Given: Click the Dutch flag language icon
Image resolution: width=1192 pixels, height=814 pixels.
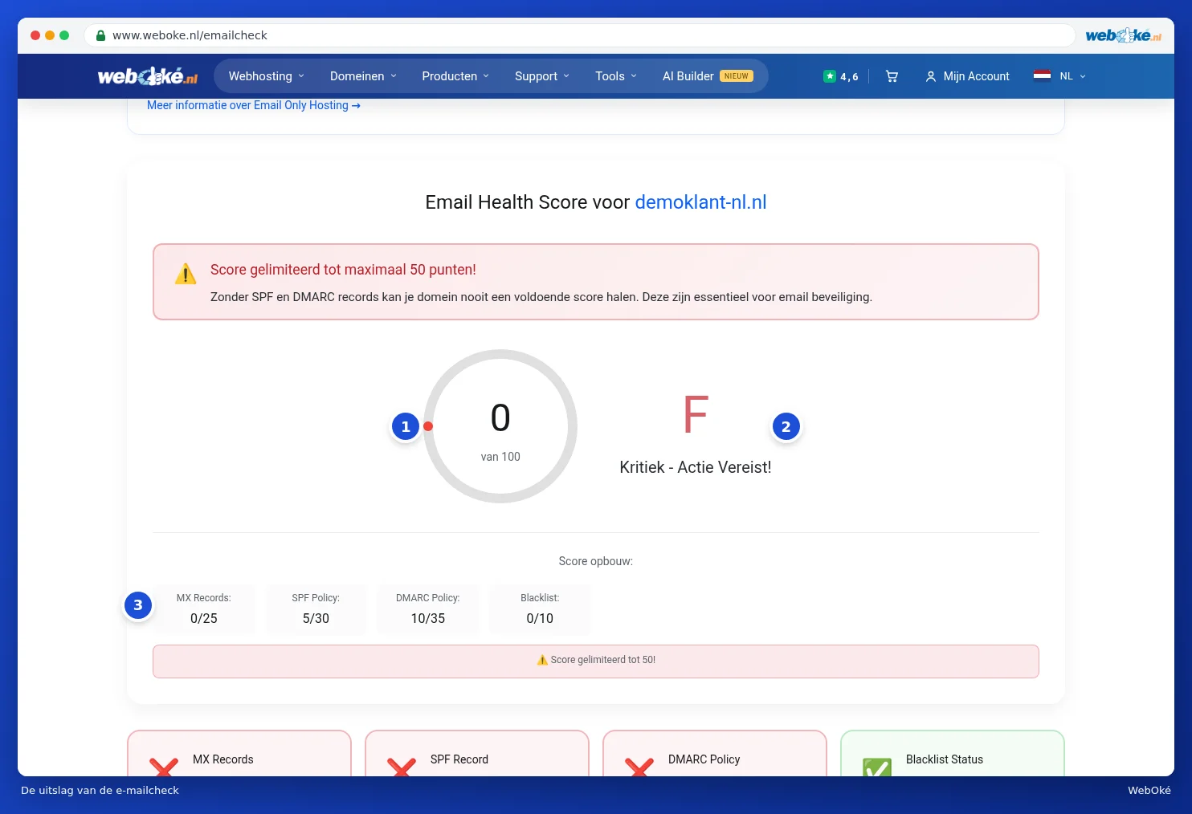Looking at the screenshot, I should tap(1042, 76).
